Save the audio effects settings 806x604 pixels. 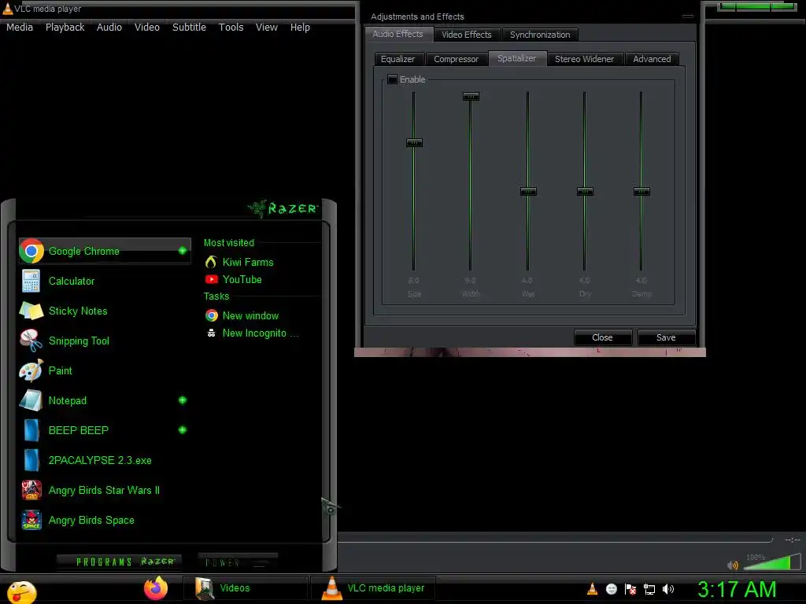click(x=666, y=337)
